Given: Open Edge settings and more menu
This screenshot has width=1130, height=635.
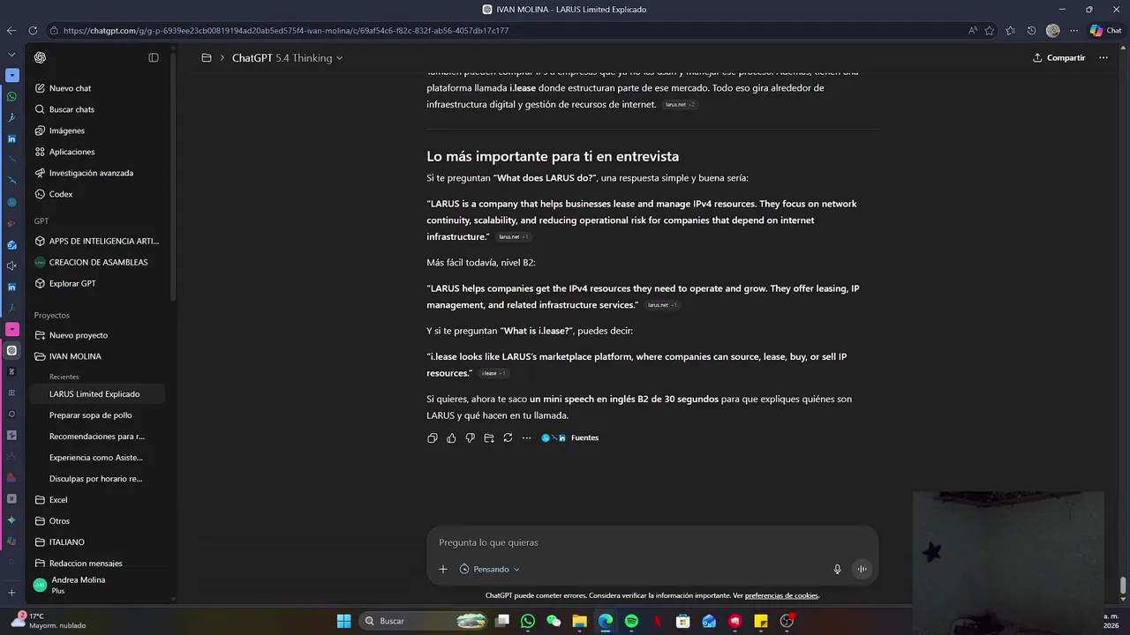Looking at the screenshot, I should pyautogui.click(x=1073, y=30).
